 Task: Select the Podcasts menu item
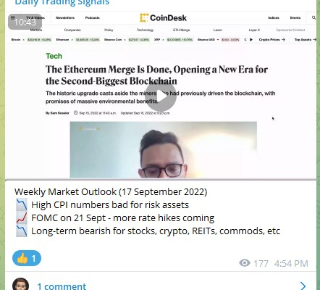tap(93, 17)
